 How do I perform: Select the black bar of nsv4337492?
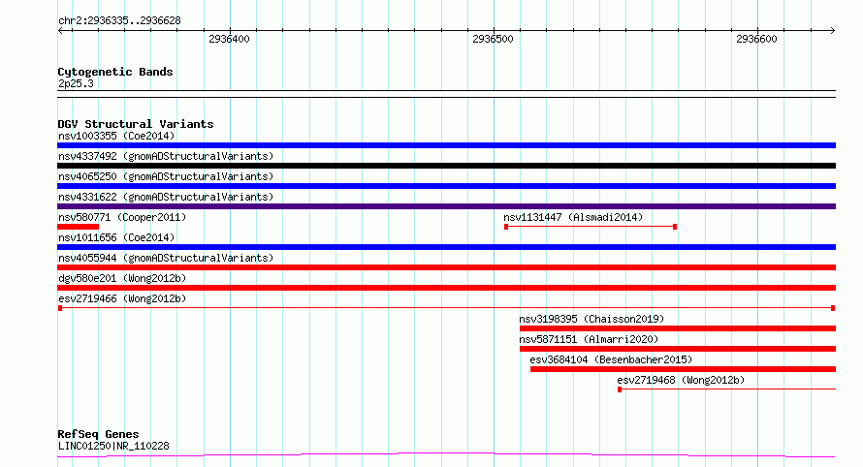click(x=446, y=166)
